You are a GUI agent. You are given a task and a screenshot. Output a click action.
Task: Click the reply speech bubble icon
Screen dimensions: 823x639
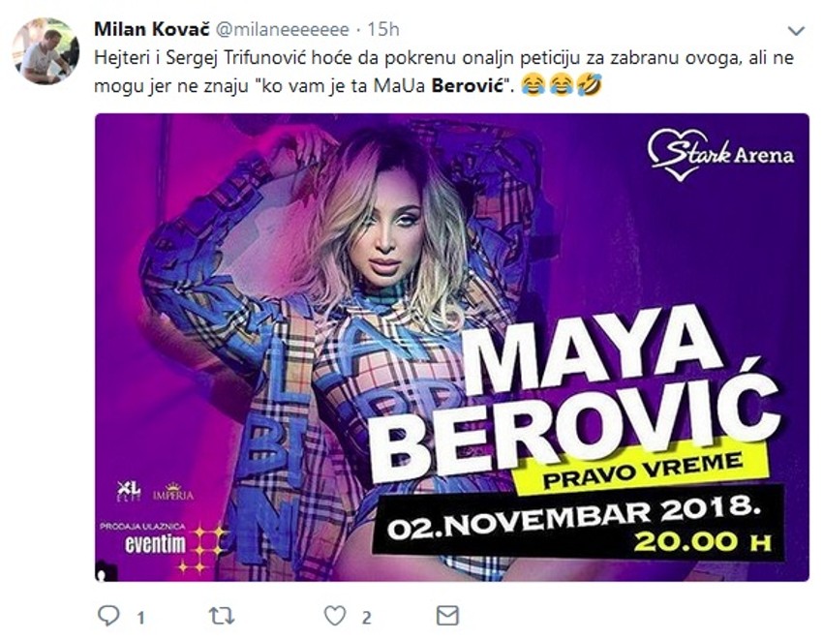(x=109, y=615)
